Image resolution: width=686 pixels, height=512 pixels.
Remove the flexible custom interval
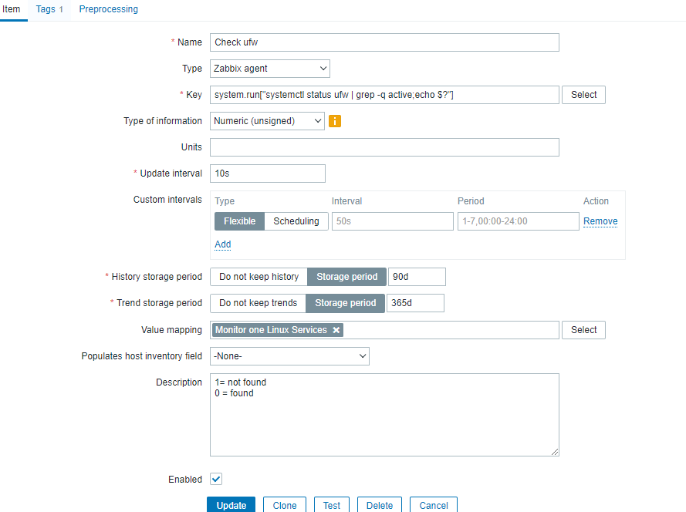click(600, 221)
